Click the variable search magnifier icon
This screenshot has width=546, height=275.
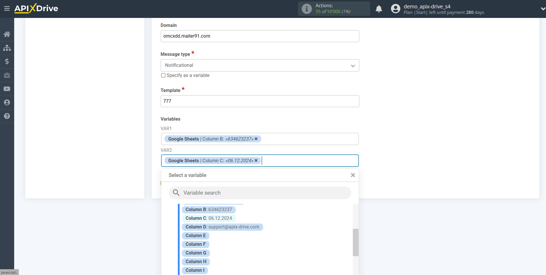point(176,193)
